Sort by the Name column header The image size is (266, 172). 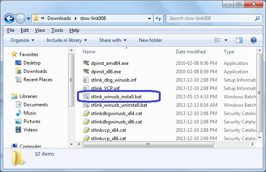89,52
